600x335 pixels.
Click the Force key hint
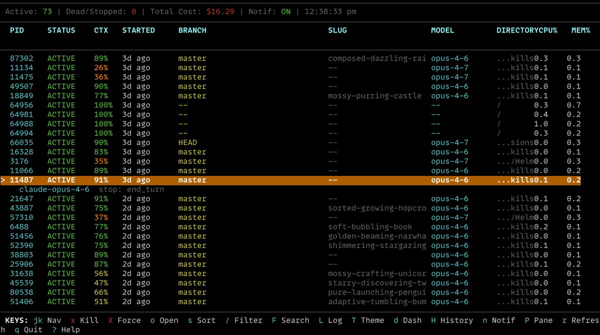pos(124,320)
